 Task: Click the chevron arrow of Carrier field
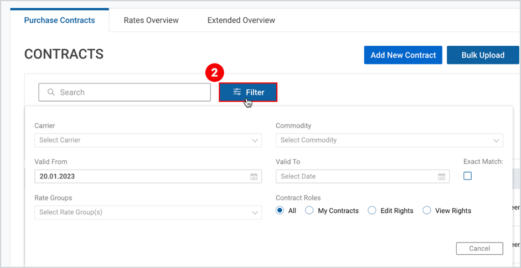point(255,141)
